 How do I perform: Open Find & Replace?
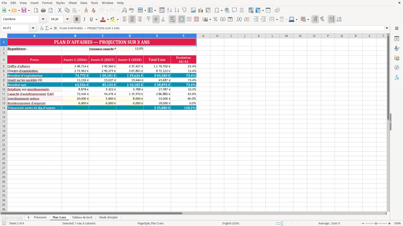click(x=124, y=10)
